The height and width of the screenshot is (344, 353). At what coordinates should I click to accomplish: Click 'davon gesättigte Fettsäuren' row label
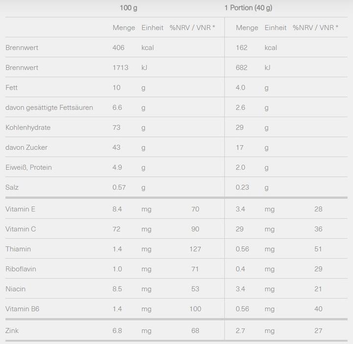tap(49, 107)
